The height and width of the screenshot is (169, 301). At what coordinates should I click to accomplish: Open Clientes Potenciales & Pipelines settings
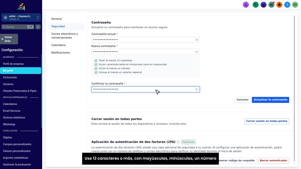point(20,91)
